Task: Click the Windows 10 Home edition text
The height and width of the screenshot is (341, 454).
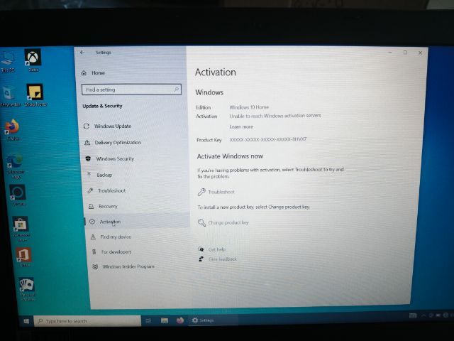Action: [x=249, y=107]
